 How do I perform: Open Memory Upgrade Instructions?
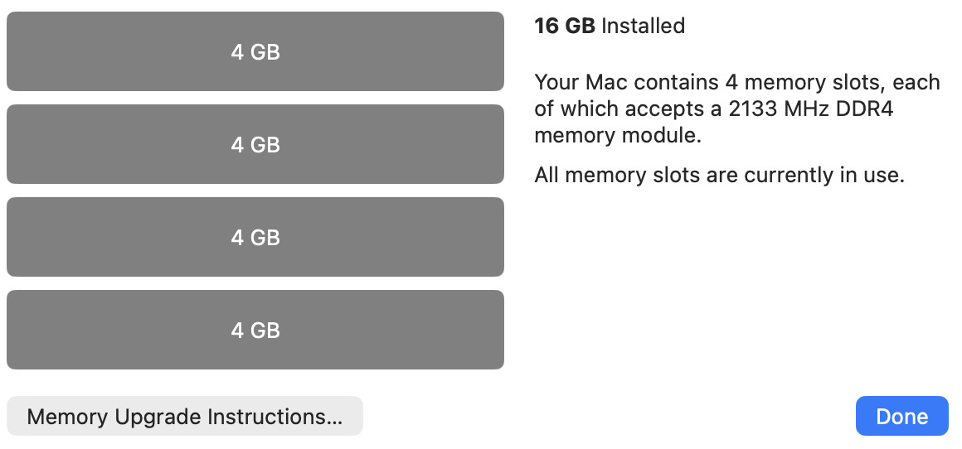click(x=184, y=416)
